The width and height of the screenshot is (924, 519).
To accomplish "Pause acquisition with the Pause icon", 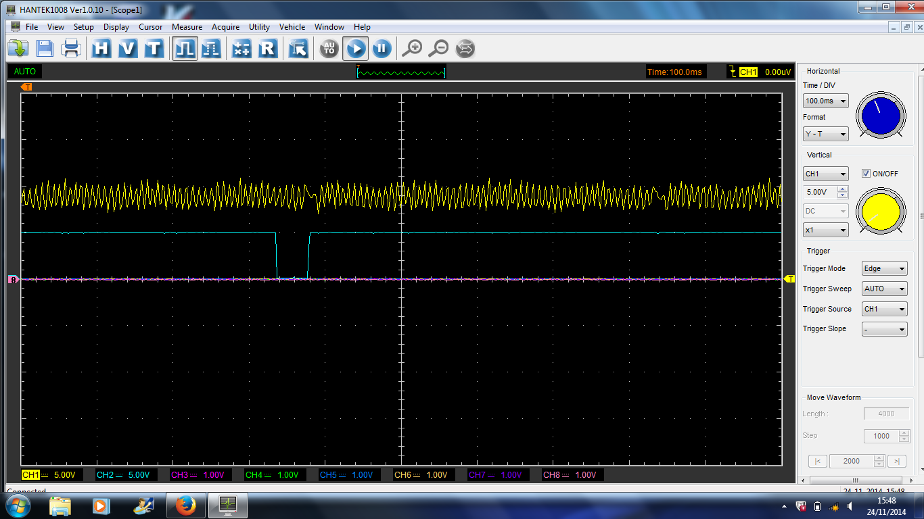I will pos(381,48).
